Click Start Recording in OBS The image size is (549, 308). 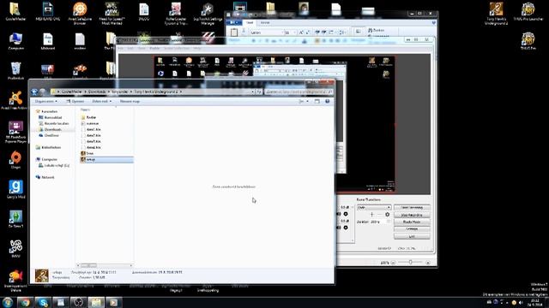click(x=412, y=215)
